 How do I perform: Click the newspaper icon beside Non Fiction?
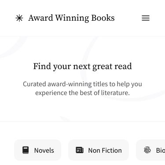click(x=80, y=150)
